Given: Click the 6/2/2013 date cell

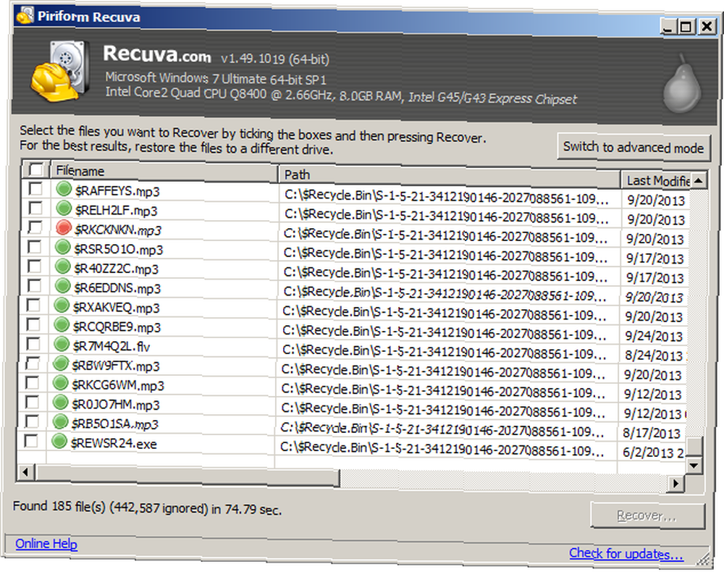Looking at the screenshot, I should point(653,453).
